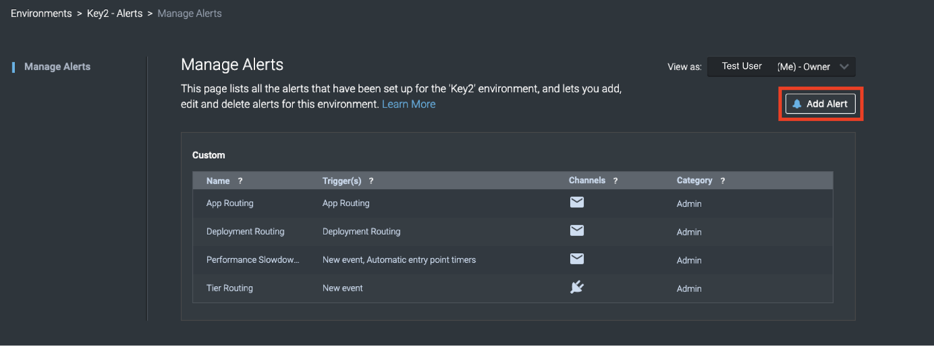Navigate to Key2 - Alerts breadcrumb
The width and height of the screenshot is (934, 346).
114,14
